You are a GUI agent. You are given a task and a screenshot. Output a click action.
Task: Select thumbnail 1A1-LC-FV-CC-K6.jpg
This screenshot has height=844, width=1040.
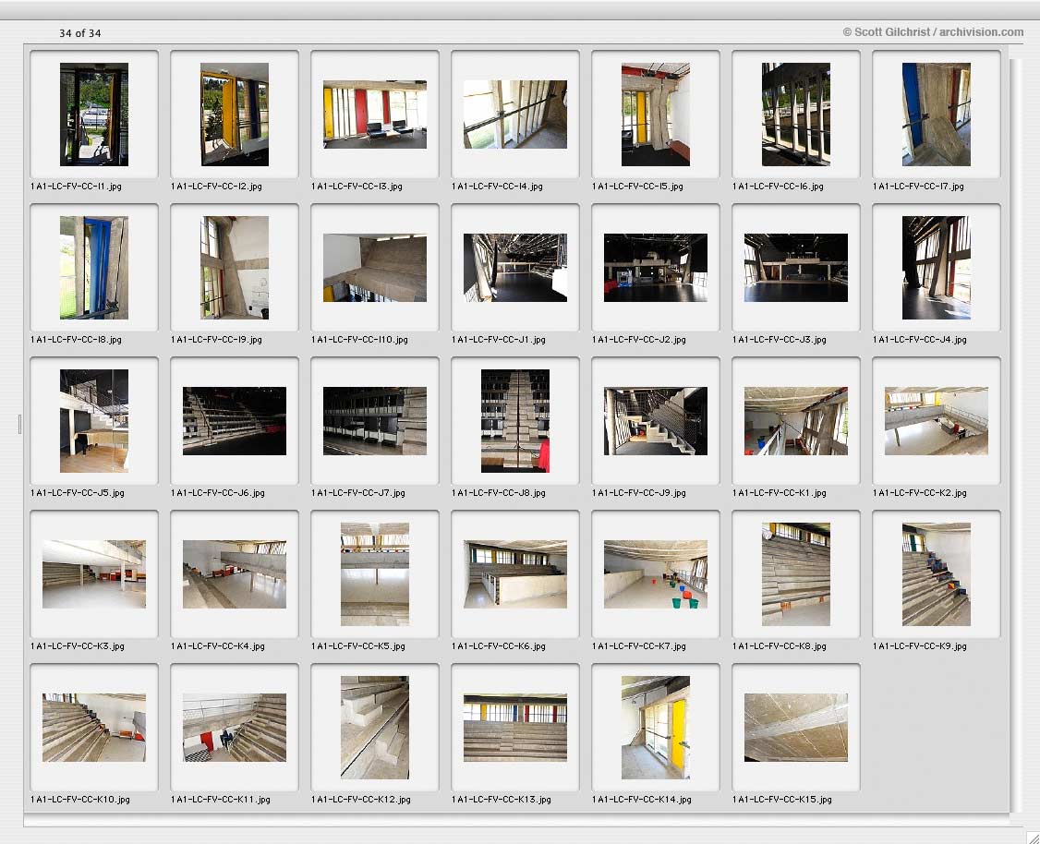515,574
